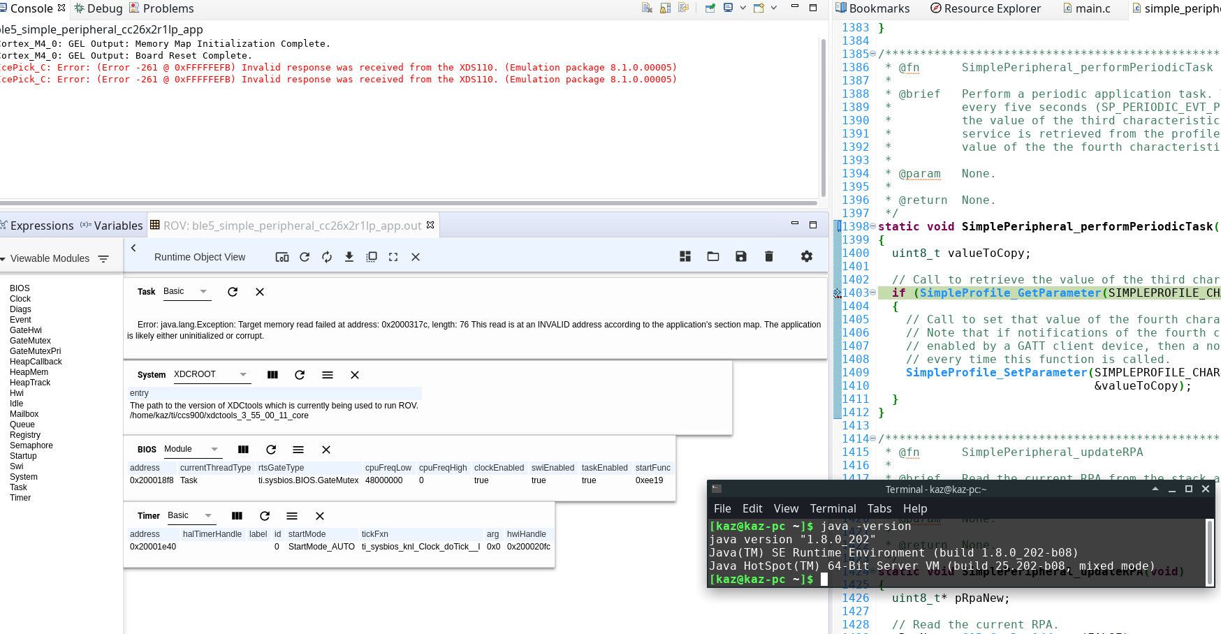The image size is (1221, 634).
Task: Click the ROV download data icon
Action: pyautogui.click(x=349, y=257)
